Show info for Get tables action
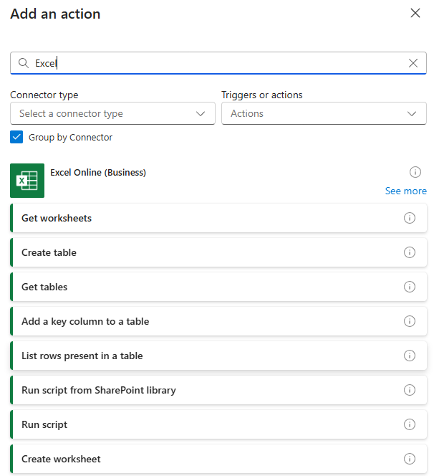 [x=410, y=287]
